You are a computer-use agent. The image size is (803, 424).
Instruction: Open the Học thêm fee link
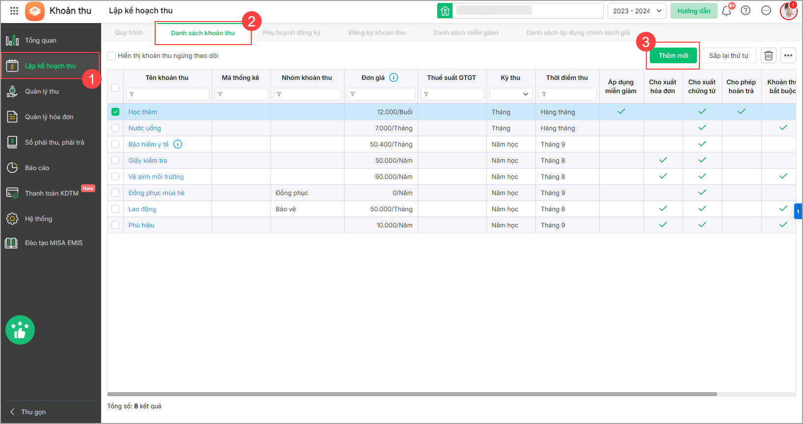pyautogui.click(x=143, y=112)
